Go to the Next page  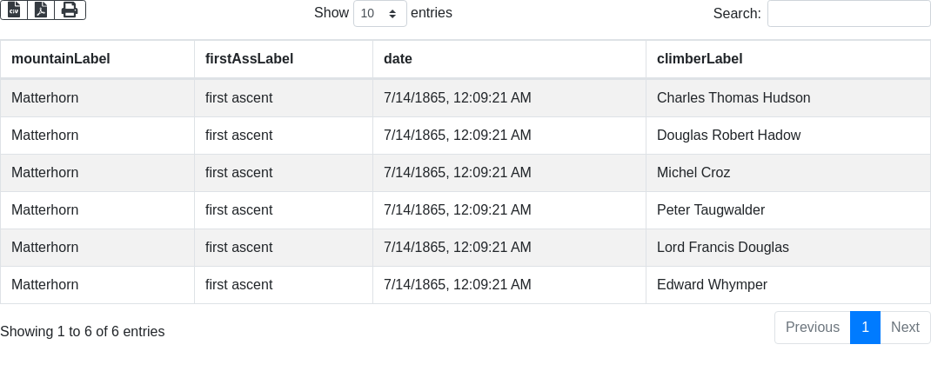point(905,328)
